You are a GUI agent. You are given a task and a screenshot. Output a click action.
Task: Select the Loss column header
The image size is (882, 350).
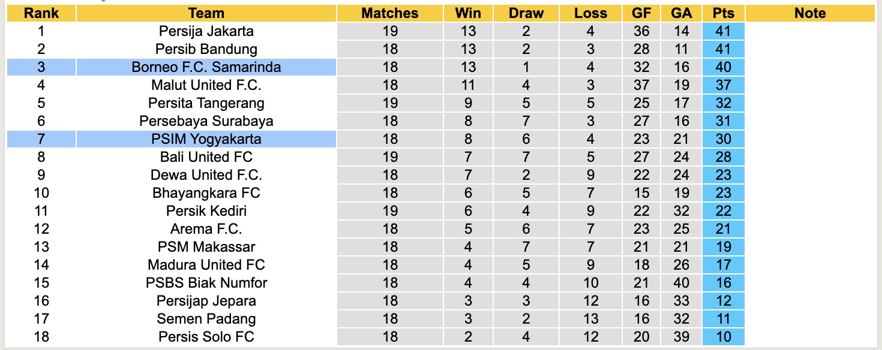tap(590, 13)
